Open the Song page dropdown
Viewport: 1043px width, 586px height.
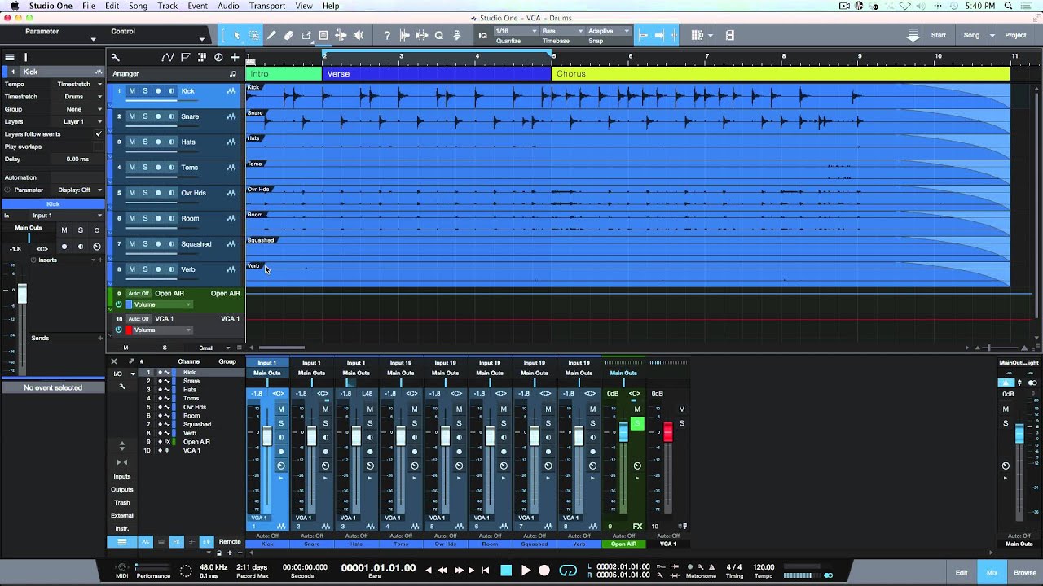pos(979,35)
